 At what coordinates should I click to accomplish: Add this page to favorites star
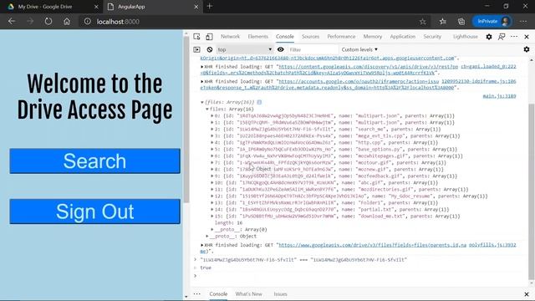coord(423,22)
